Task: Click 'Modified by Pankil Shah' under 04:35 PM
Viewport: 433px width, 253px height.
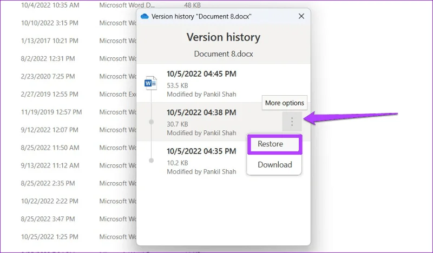Action: (201, 171)
